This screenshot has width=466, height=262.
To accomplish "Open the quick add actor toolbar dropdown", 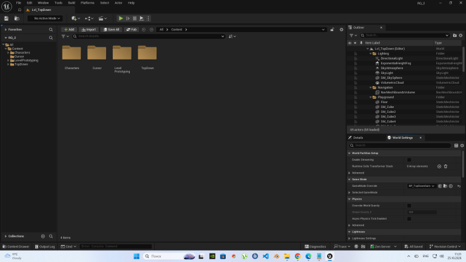I will click(75, 18).
